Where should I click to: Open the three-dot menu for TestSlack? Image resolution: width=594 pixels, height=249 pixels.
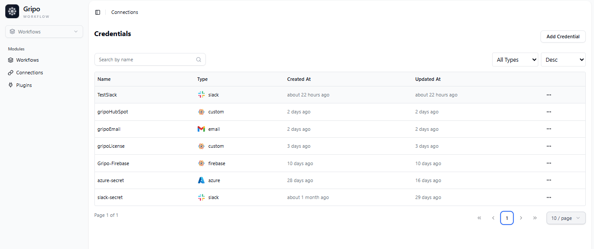[x=549, y=95]
